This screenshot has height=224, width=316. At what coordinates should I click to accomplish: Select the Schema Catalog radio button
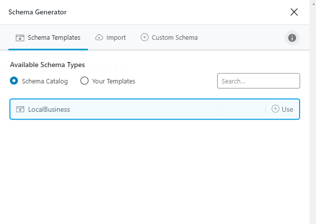point(14,81)
